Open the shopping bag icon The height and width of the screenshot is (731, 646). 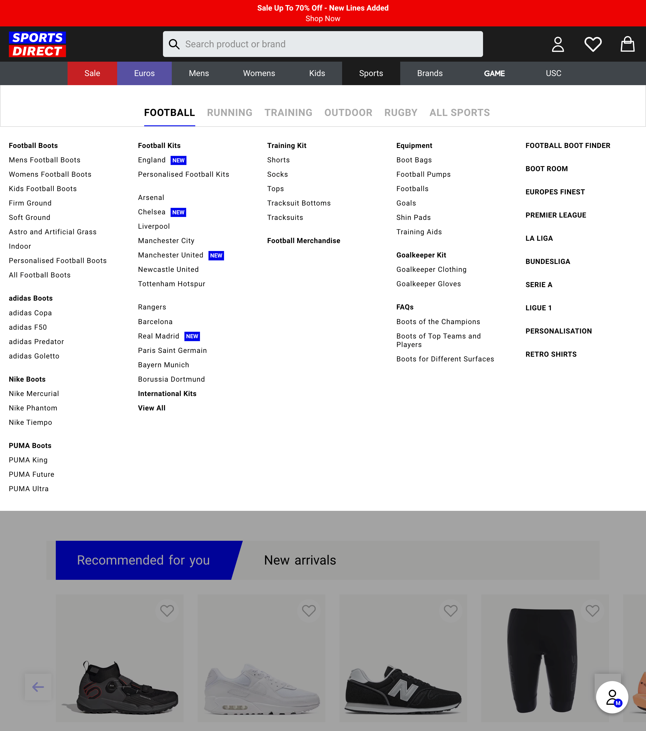(627, 44)
